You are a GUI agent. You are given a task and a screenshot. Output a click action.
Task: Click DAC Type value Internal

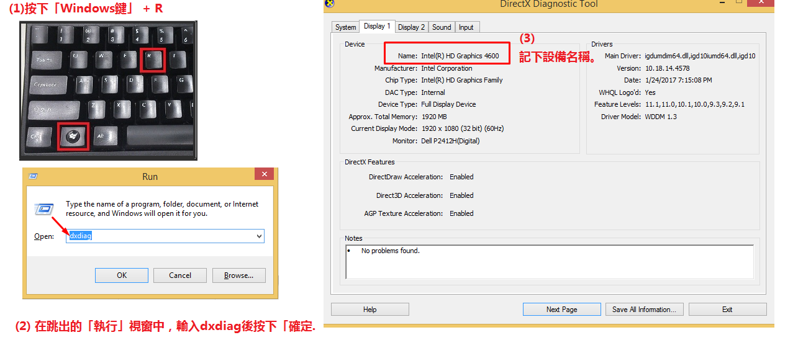click(433, 92)
